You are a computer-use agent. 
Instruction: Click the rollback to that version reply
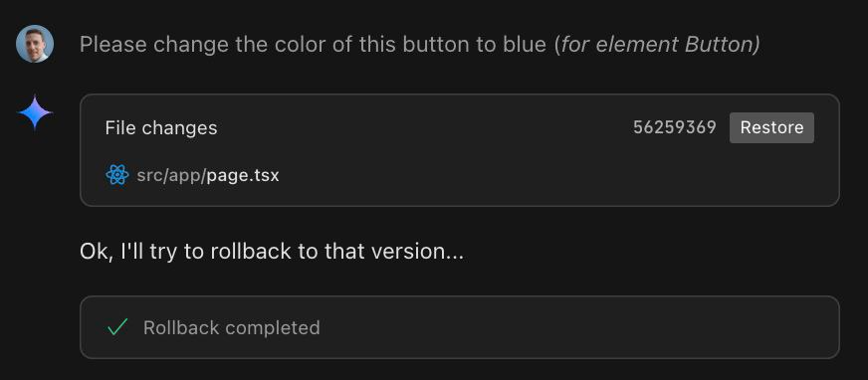click(x=272, y=252)
